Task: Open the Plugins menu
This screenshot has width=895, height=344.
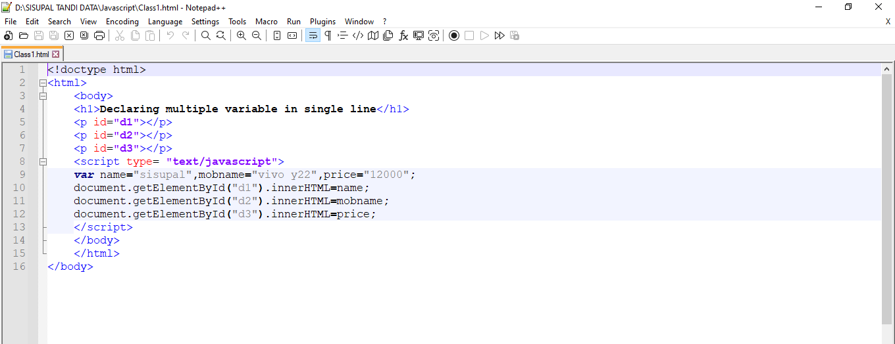Action: point(322,22)
